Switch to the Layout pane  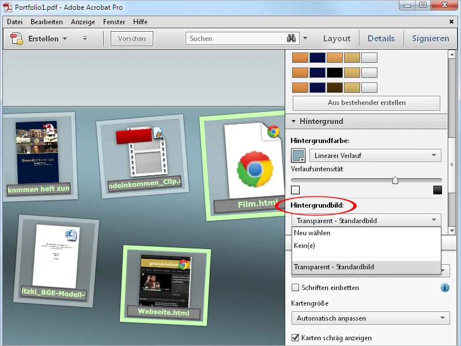(337, 39)
